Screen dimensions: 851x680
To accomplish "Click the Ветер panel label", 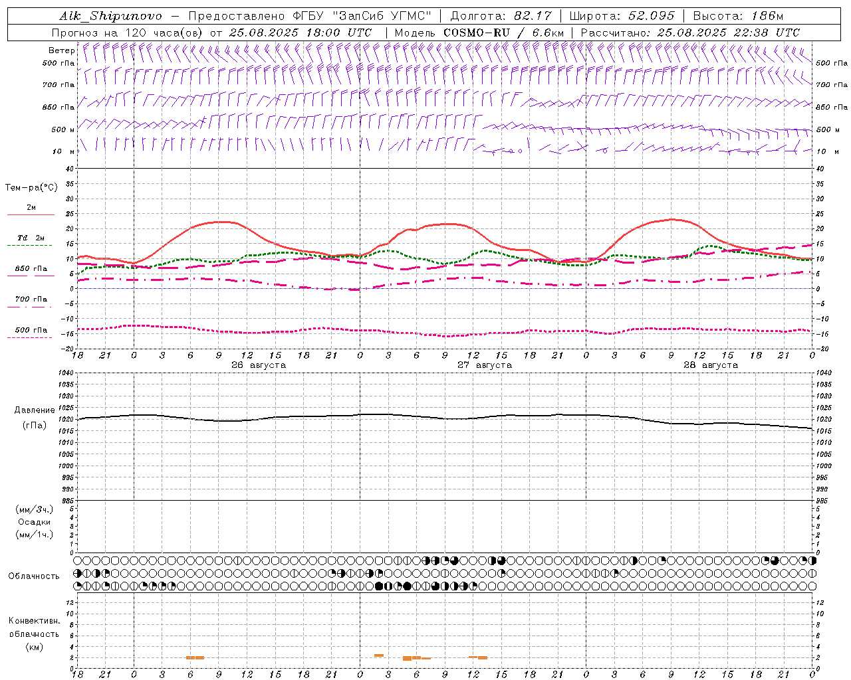I will click(61, 50).
